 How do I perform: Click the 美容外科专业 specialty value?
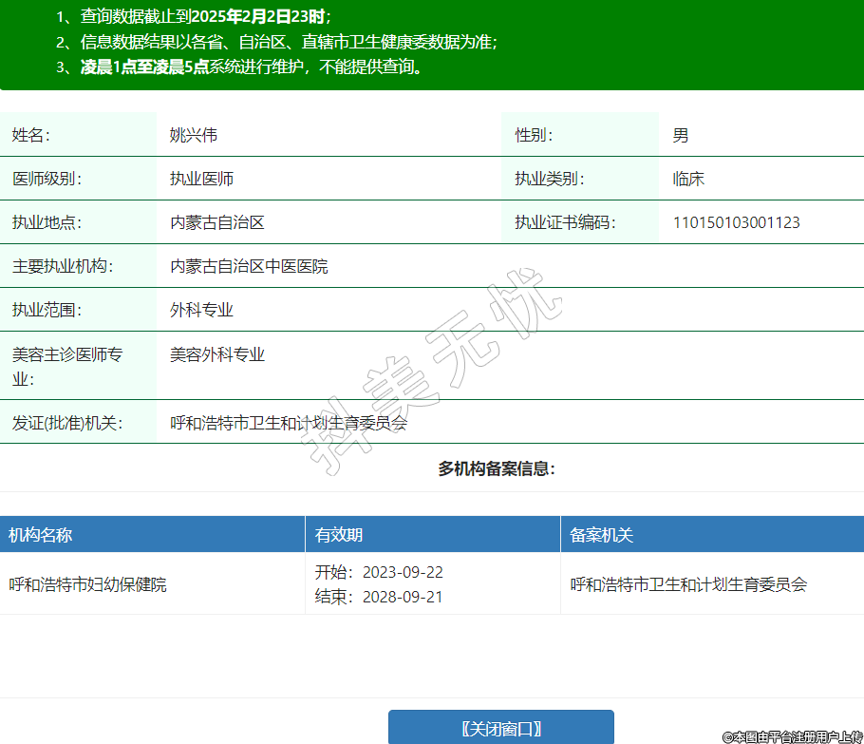point(217,354)
